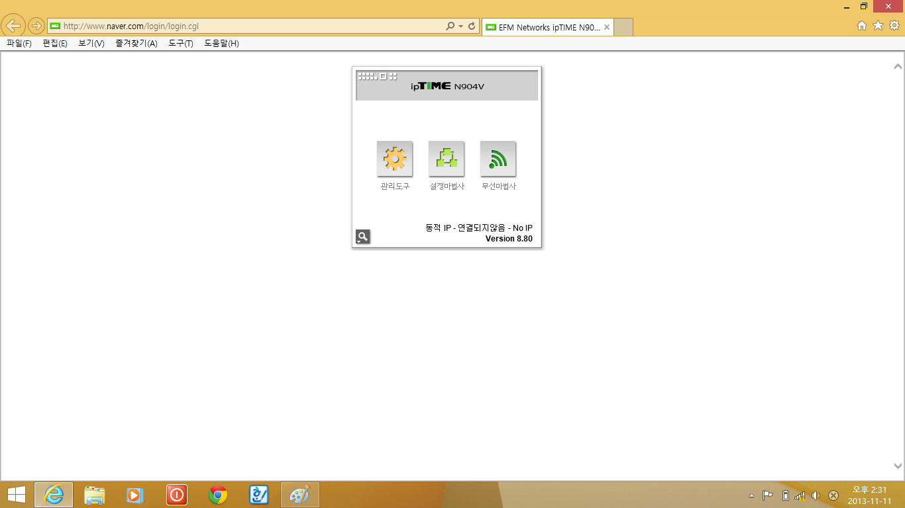Open the Windows Start button
Image resolution: width=905 pixels, height=508 pixels.
[x=17, y=495]
